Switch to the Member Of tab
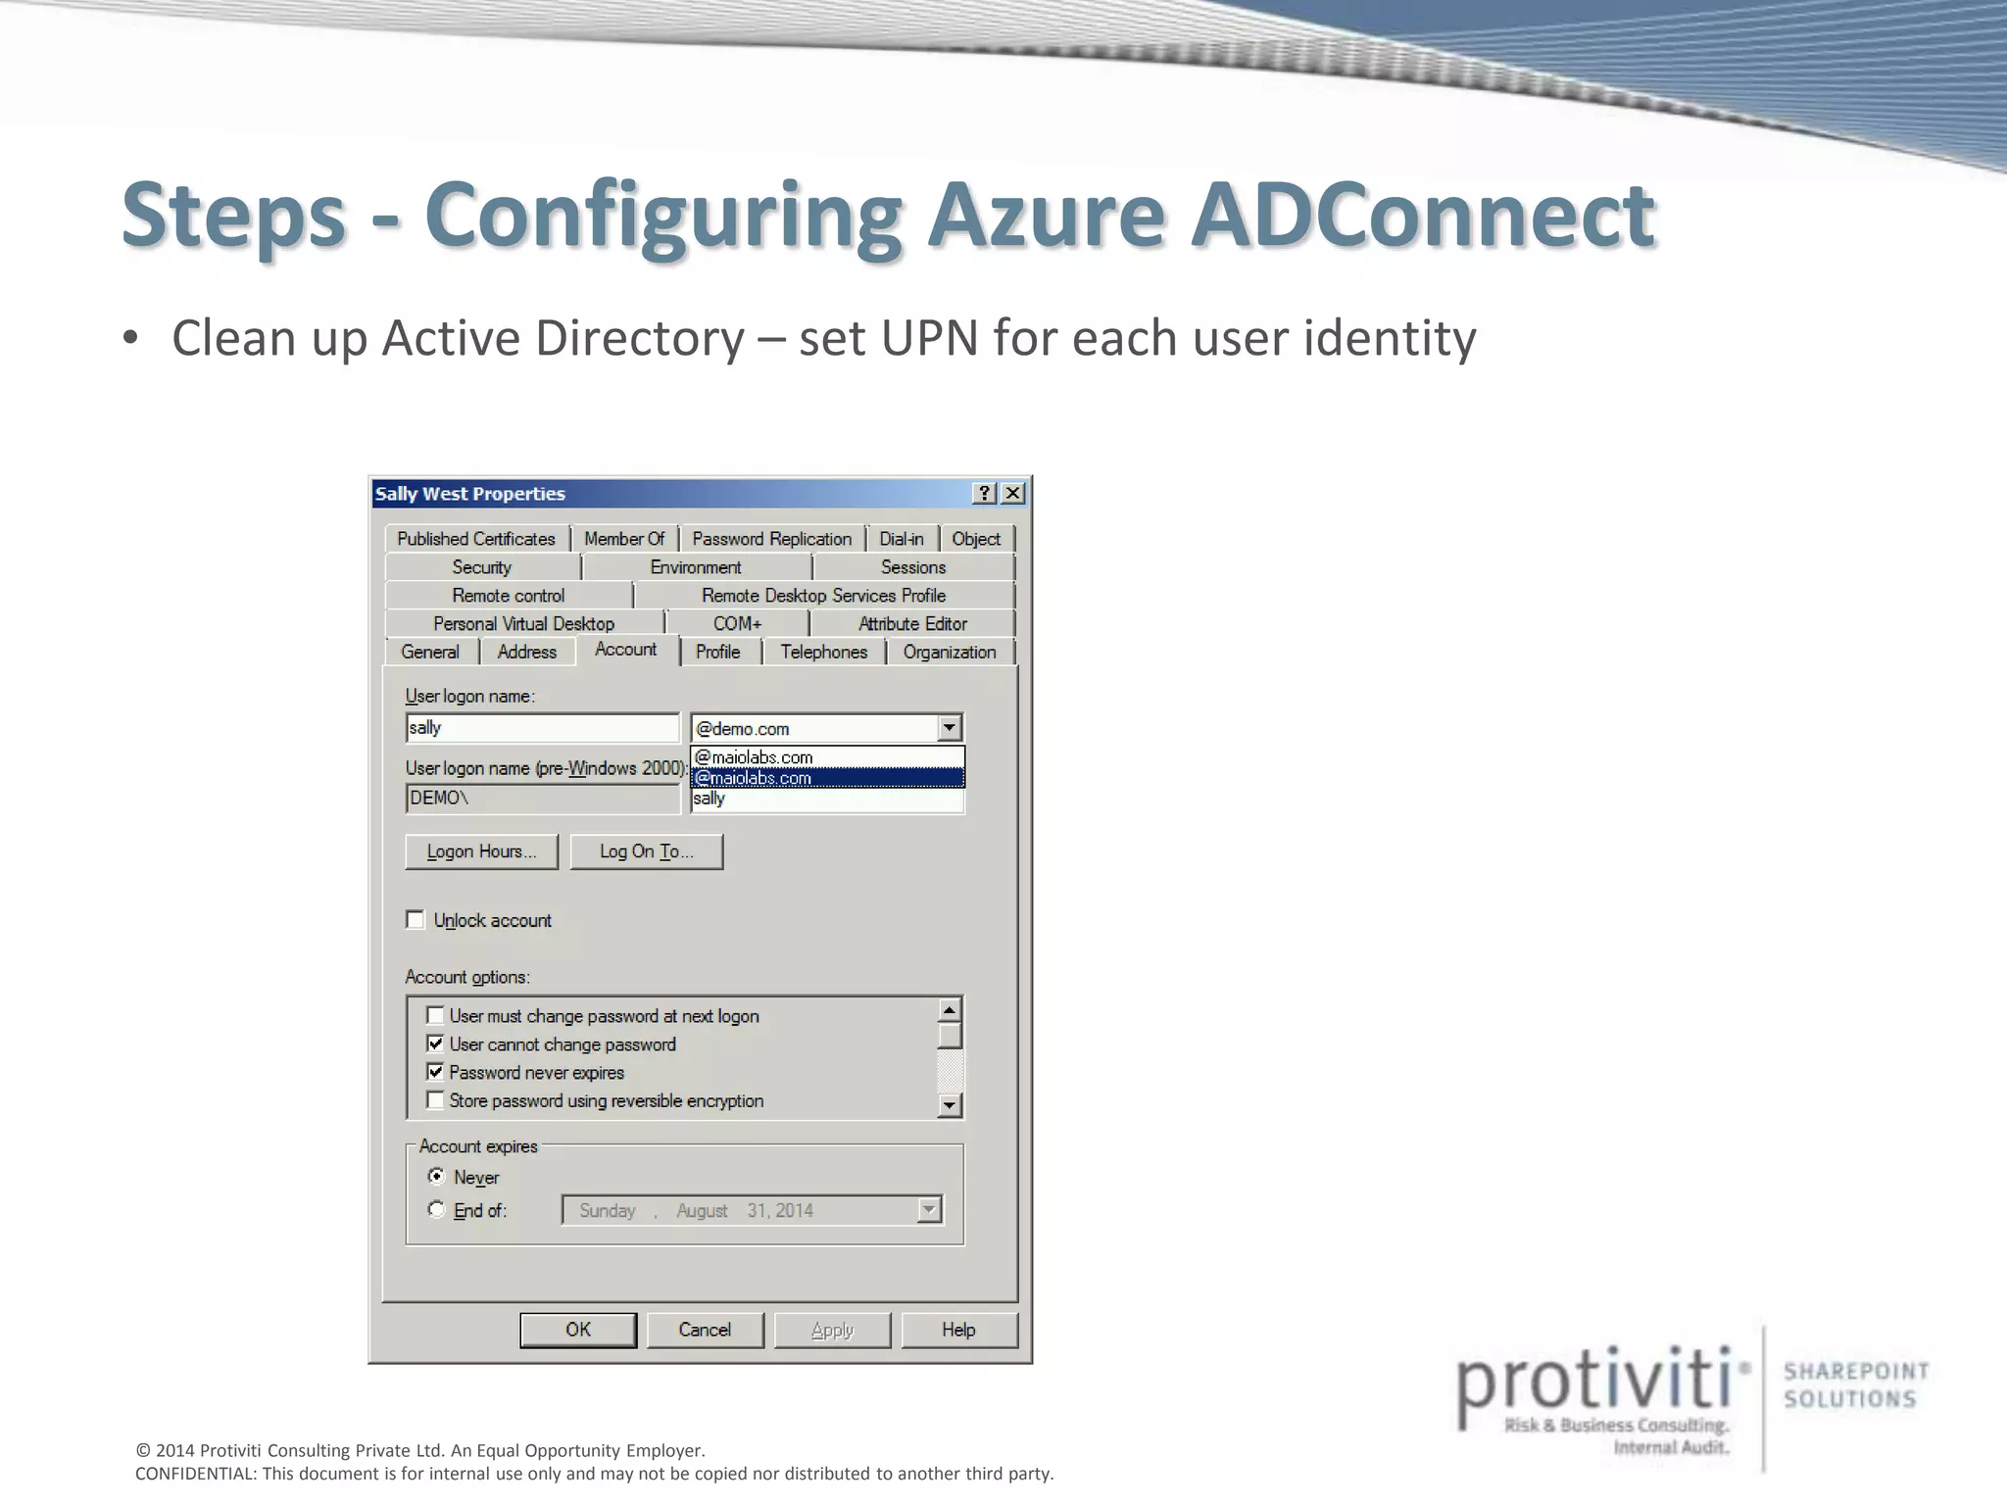Viewport: 2007px width, 1505px height. [x=624, y=539]
